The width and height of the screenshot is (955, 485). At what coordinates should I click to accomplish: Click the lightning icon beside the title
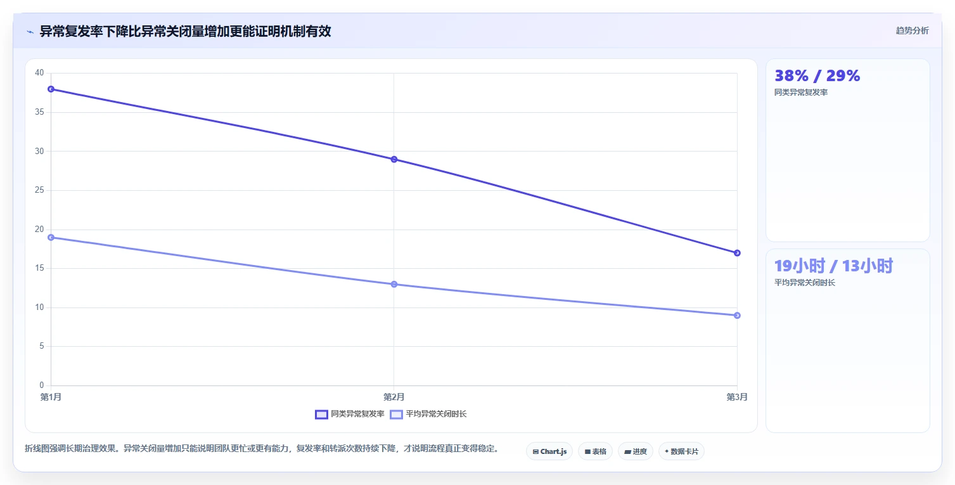tap(30, 32)
